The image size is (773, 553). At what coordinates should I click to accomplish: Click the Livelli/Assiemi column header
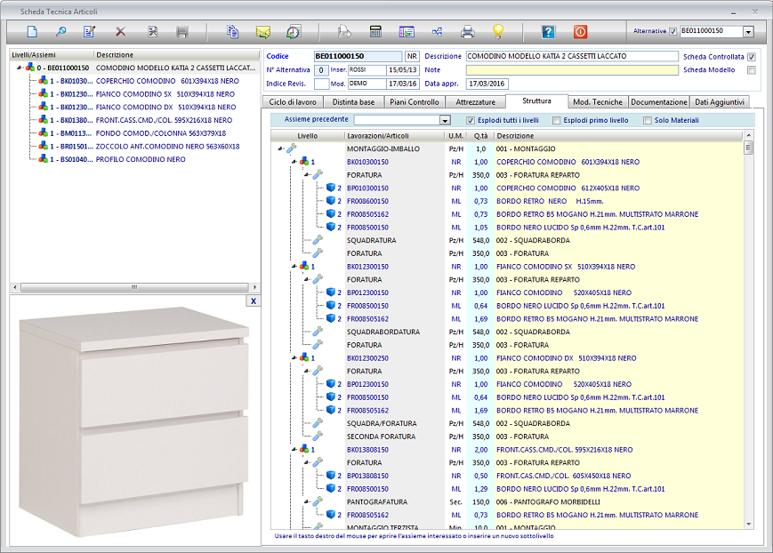tap(52, 55)
